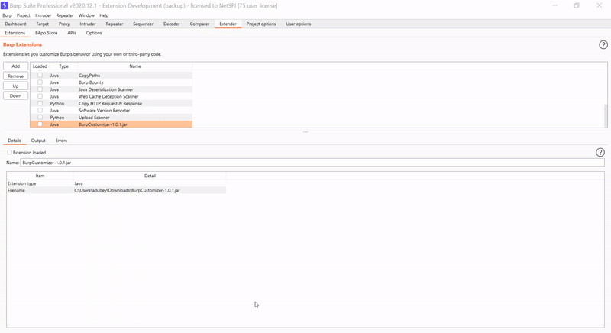Viewport: 611px width, 333px height.
Task: Open the Burp menu
Action: coord(7,15)
